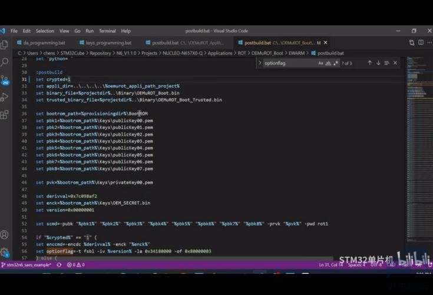The image size is (433, 295).
Task: Click the Repository breadcrumb segment
Action: coord(100,53)
